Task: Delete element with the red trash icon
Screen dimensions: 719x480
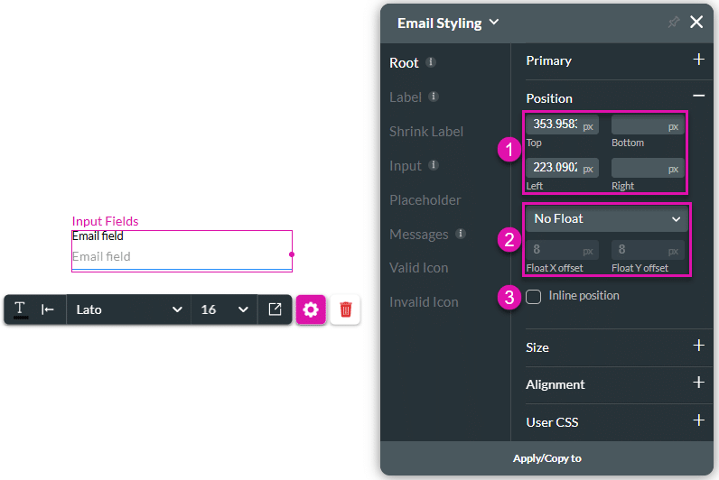Action: [345, 309]
